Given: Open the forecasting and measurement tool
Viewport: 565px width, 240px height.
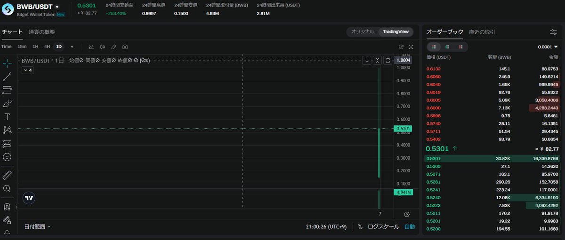Looking at the screenshot, I should [7, 144].
